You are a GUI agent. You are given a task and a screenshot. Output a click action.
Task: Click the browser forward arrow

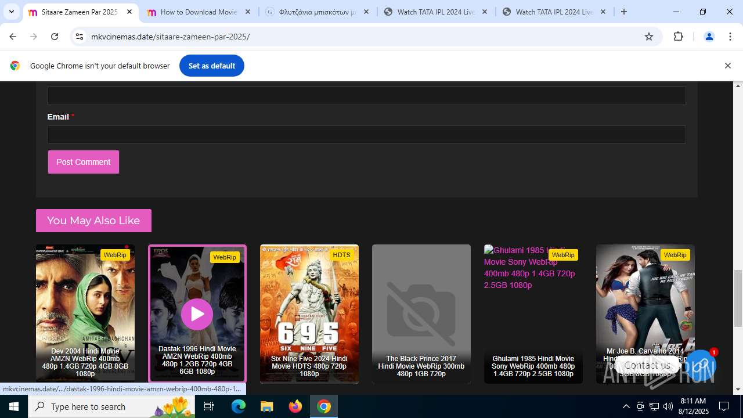pyautogui.click(x=34, y=37)
